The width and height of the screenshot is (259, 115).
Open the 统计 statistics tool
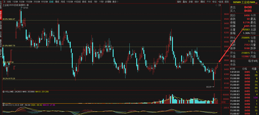coord(196,2)
